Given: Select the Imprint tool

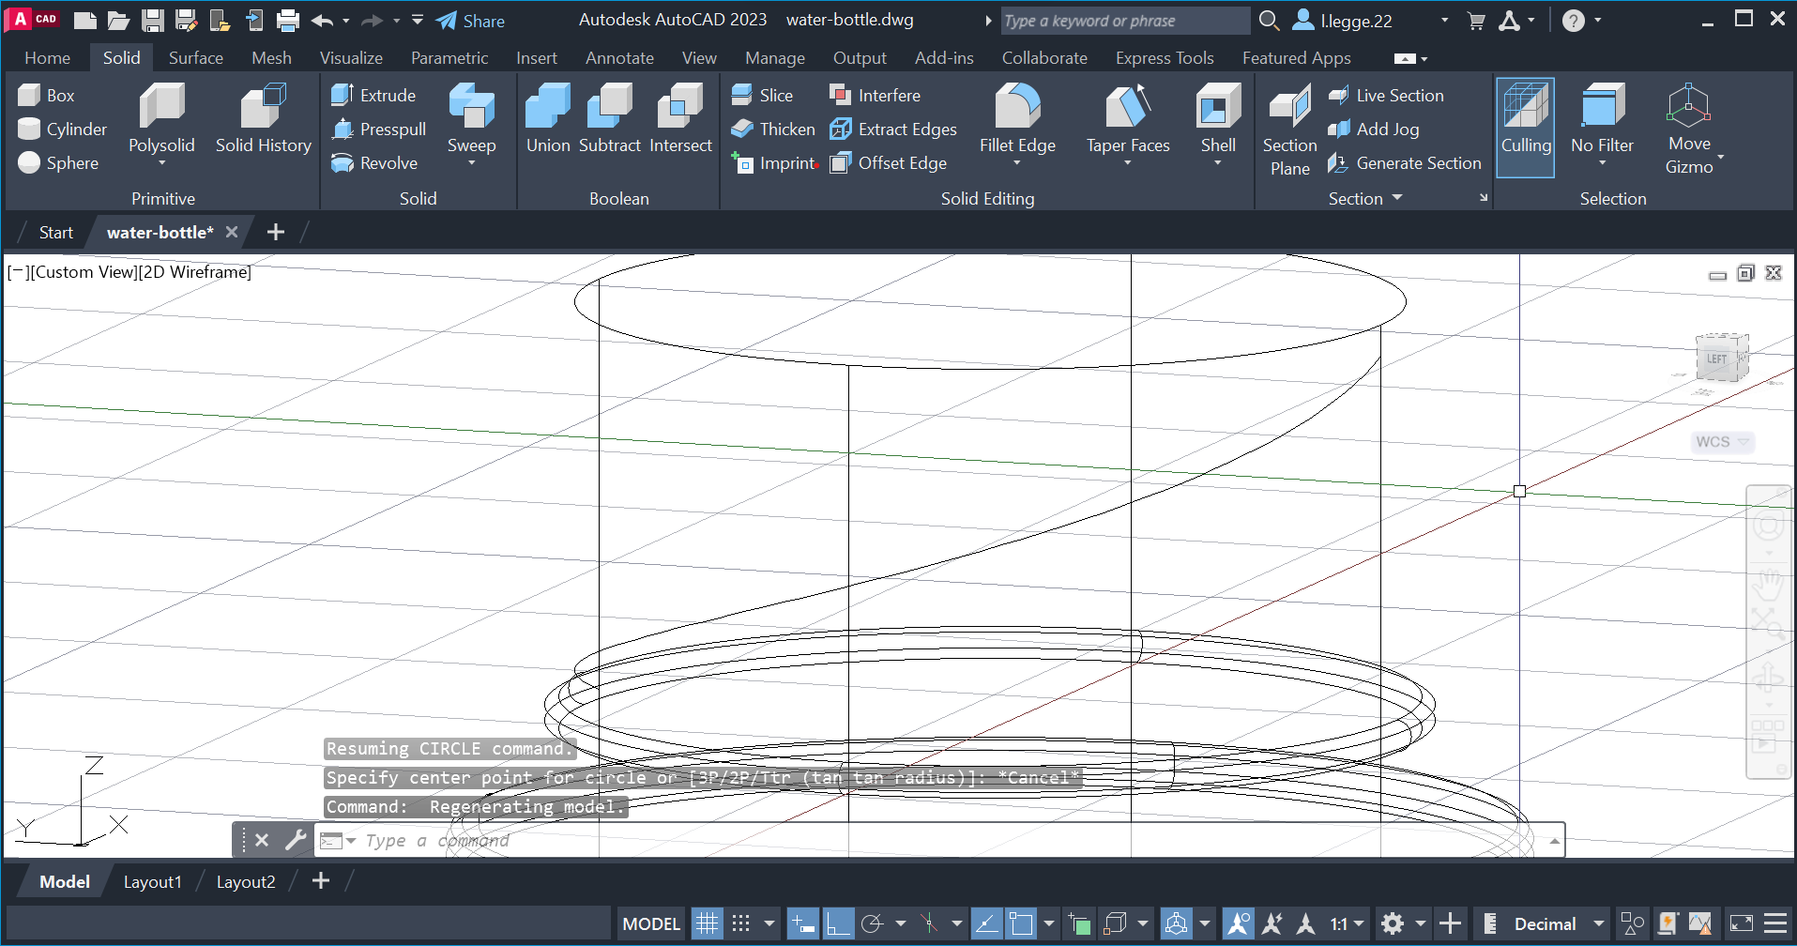Looking at the screenshot, I should point(774,162).
